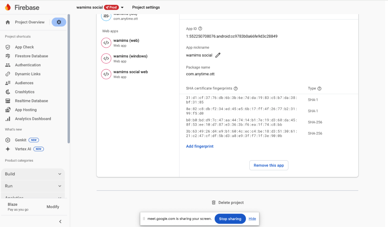Screen dimensions: 388x227
Task: Click the SHA-1 fingerprint starting with 31:d1
Action: pos(241,100)
